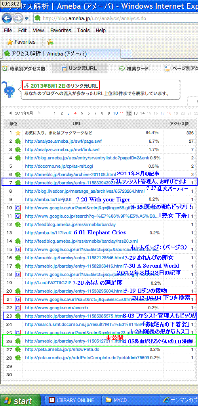Screen dimensions: 198x406
Task: Go to previous month arrow beside 2013年8月
Action: [x=10, y=113]
